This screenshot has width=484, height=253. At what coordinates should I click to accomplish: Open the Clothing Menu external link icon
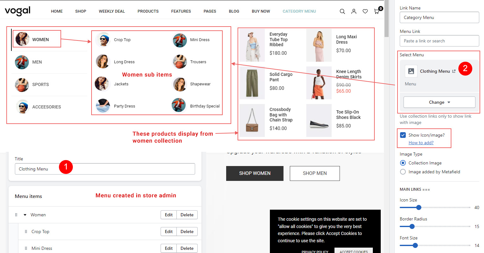tap(454, 71)
